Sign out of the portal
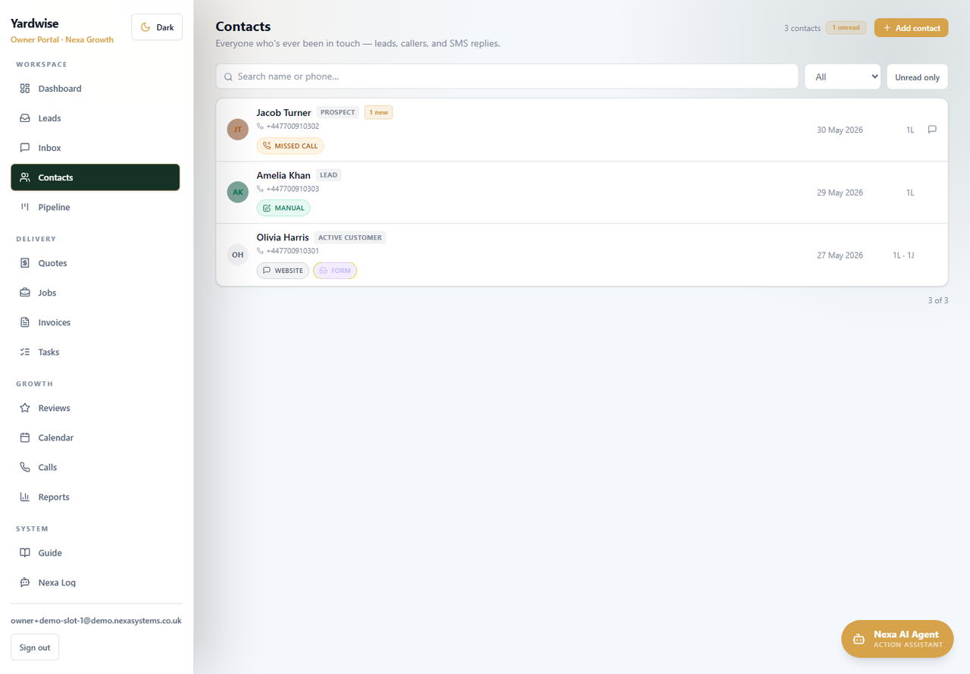 point(35,647)
